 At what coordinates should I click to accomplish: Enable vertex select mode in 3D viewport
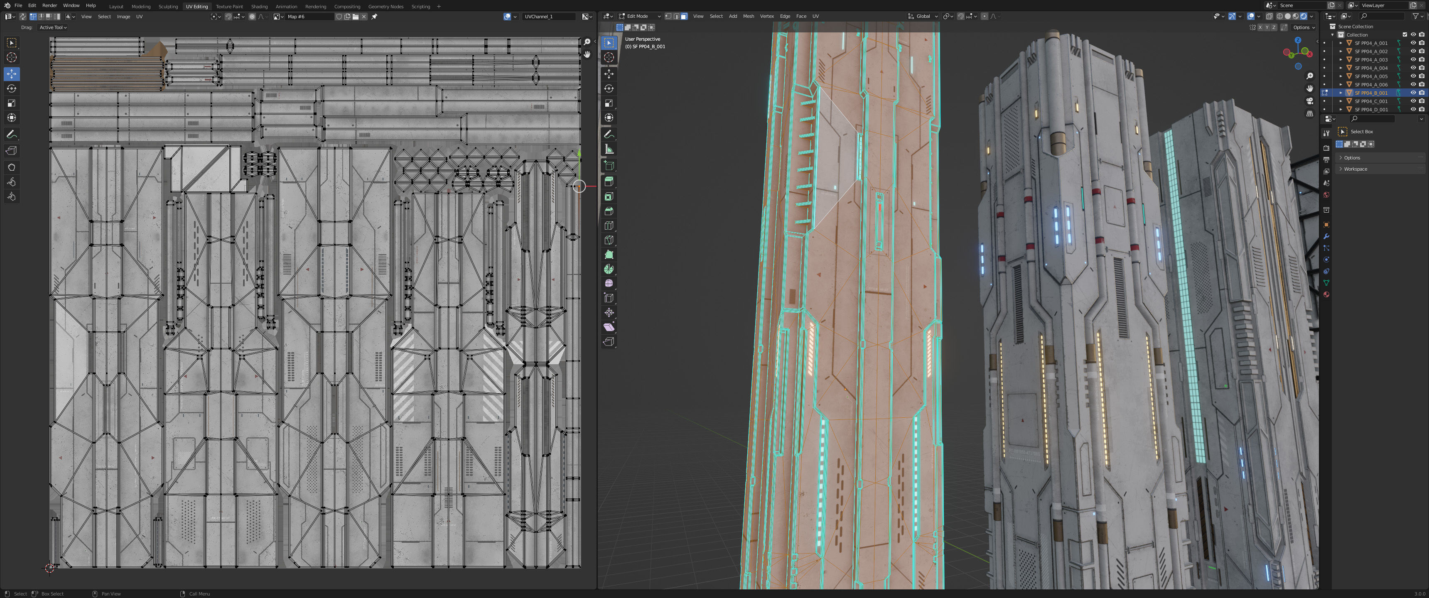[x=668, y=16]
